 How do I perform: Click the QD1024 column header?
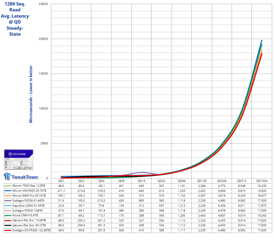coord(262,181)
